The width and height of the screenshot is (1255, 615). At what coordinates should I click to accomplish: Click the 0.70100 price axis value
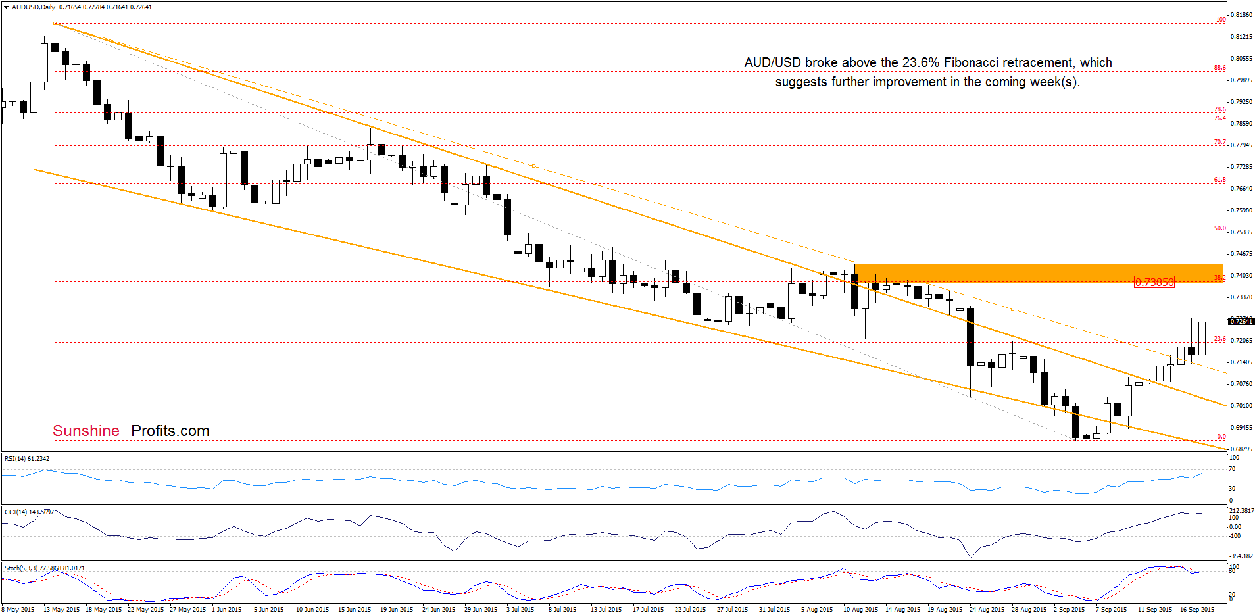pyautogui.click(x=1242, y=406)
